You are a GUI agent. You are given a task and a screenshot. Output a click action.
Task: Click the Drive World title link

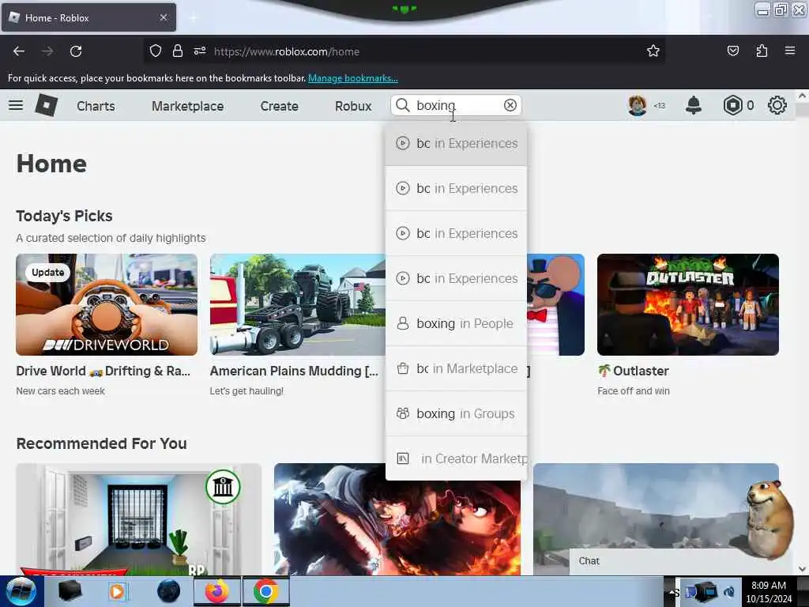click(103, 371)
